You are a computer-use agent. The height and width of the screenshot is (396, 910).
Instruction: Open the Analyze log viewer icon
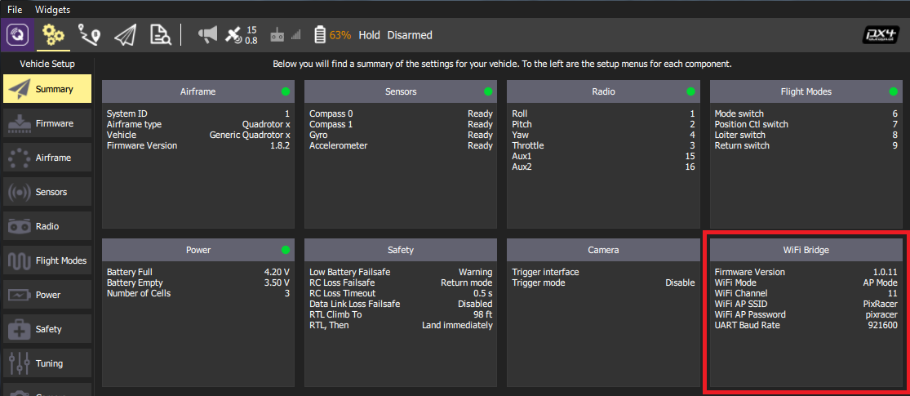(x=161, y=35)
